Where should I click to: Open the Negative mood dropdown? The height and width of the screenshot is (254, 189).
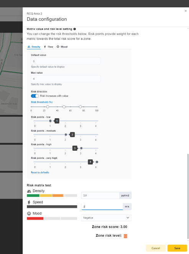pyautogui.click(x=106, y=218)
